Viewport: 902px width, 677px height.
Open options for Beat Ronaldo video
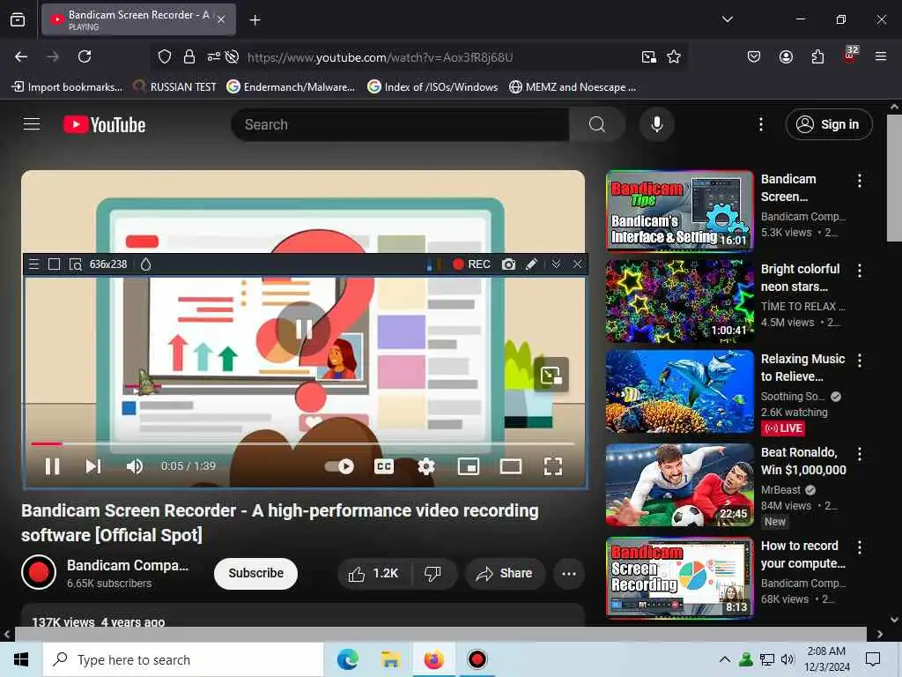pyautogui.click(x=860, y=454)
